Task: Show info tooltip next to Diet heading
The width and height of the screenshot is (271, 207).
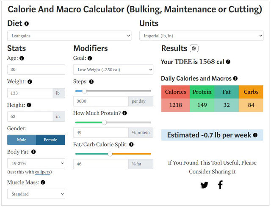Action: click(27, 24)
